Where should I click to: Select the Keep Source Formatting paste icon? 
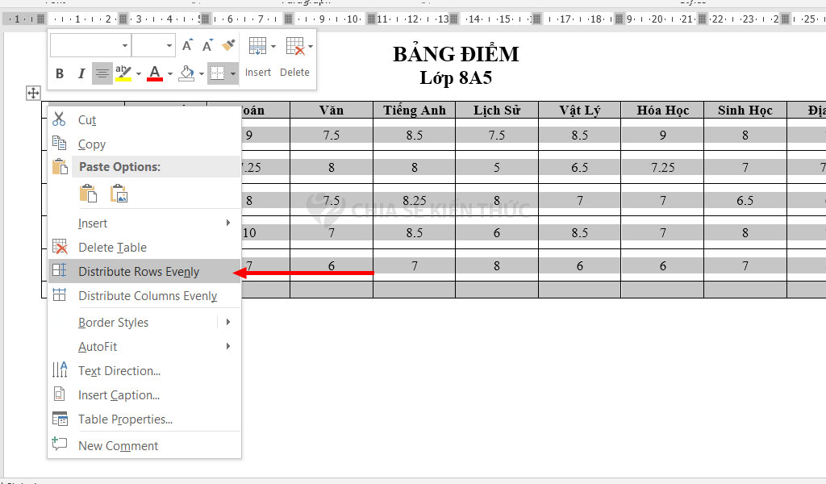tap(87, 194)
